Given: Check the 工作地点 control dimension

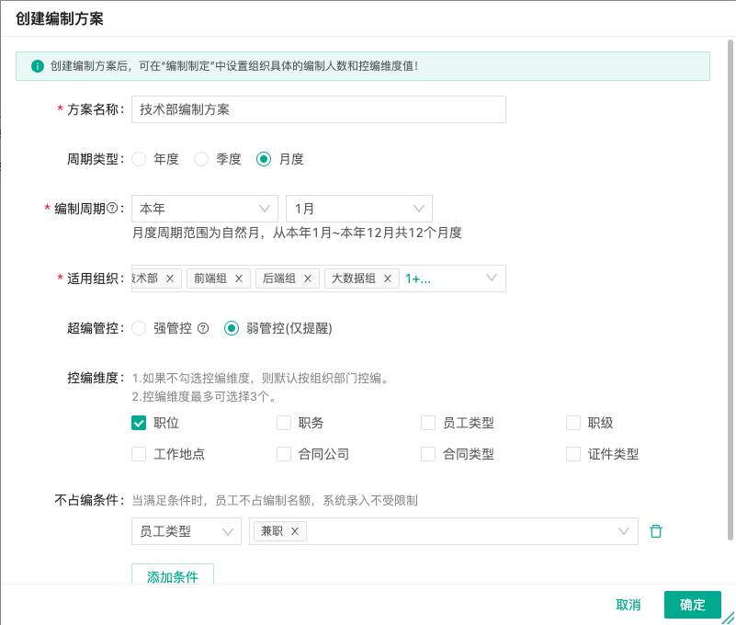Looking at the screenshot, I should point(139,454).
